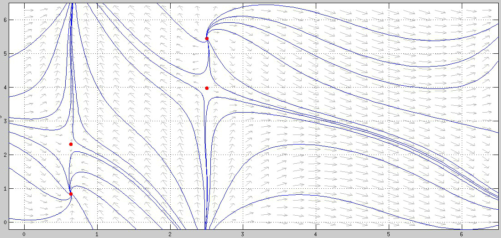Click the x-axis tick label 4
501x238 pixels.
click(316, 234)
